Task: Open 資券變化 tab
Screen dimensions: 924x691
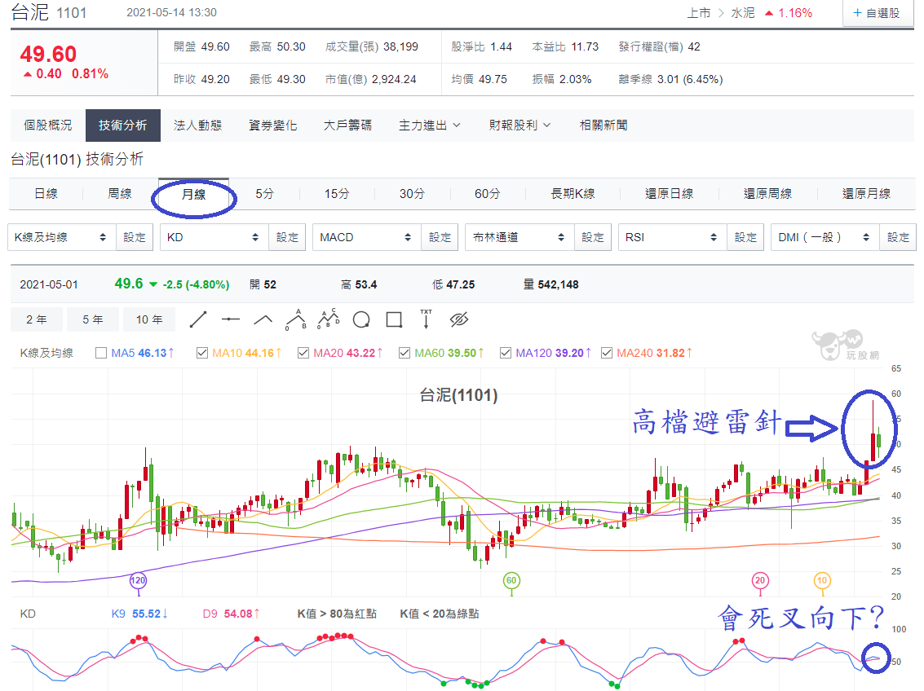Action: point(273,125)
